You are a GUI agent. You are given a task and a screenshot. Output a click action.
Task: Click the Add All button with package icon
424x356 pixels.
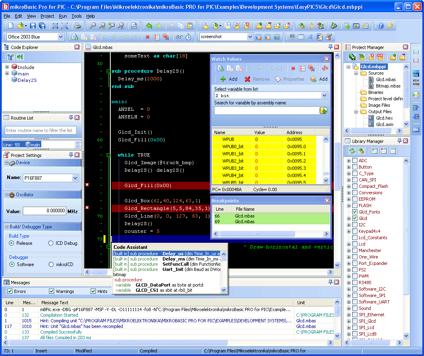click(319, 79)
